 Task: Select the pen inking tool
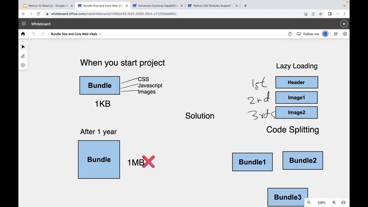coord(23,56)
